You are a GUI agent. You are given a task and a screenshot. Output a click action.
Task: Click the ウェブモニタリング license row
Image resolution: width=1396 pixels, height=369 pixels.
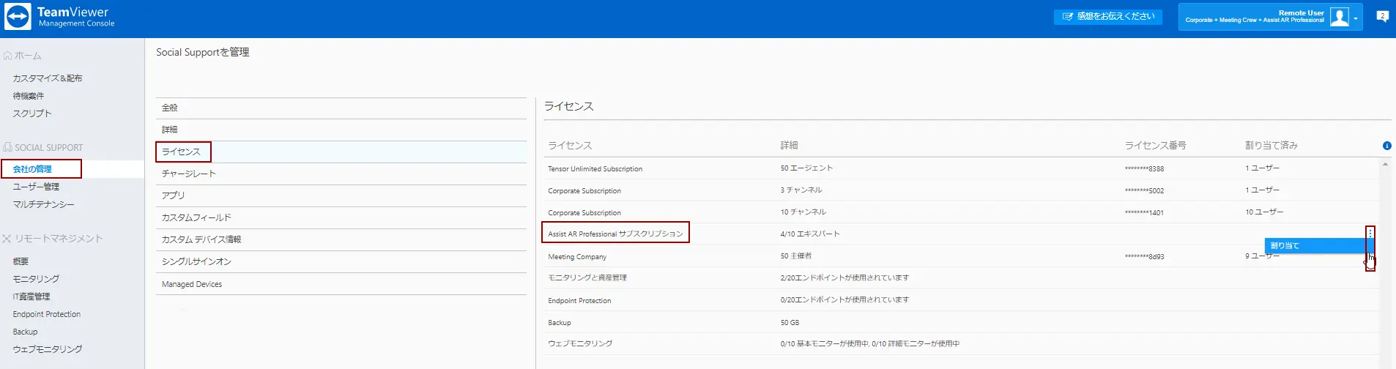point(962,344)
